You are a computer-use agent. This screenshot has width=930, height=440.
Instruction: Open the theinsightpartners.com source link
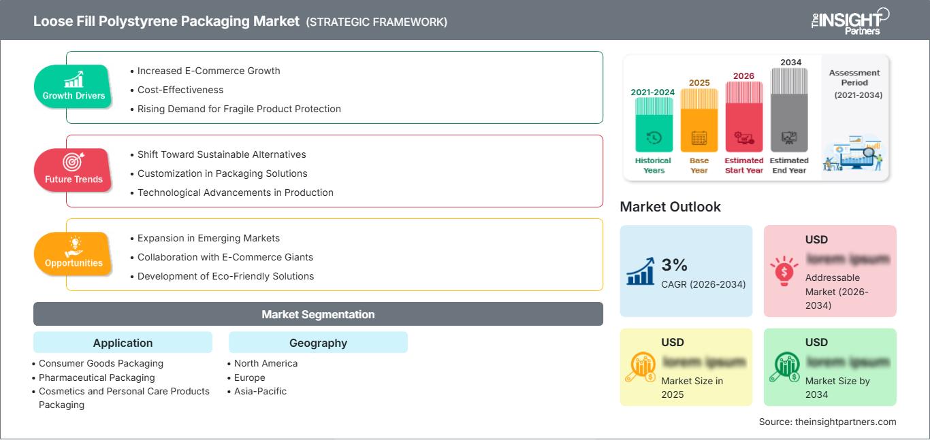tap(827, 422)
